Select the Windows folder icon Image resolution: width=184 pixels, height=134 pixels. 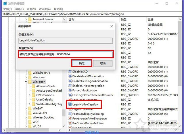[30, 77]
